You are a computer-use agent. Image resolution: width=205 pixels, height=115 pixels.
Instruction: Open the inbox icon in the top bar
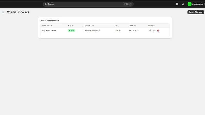click(x=177, y=4)
